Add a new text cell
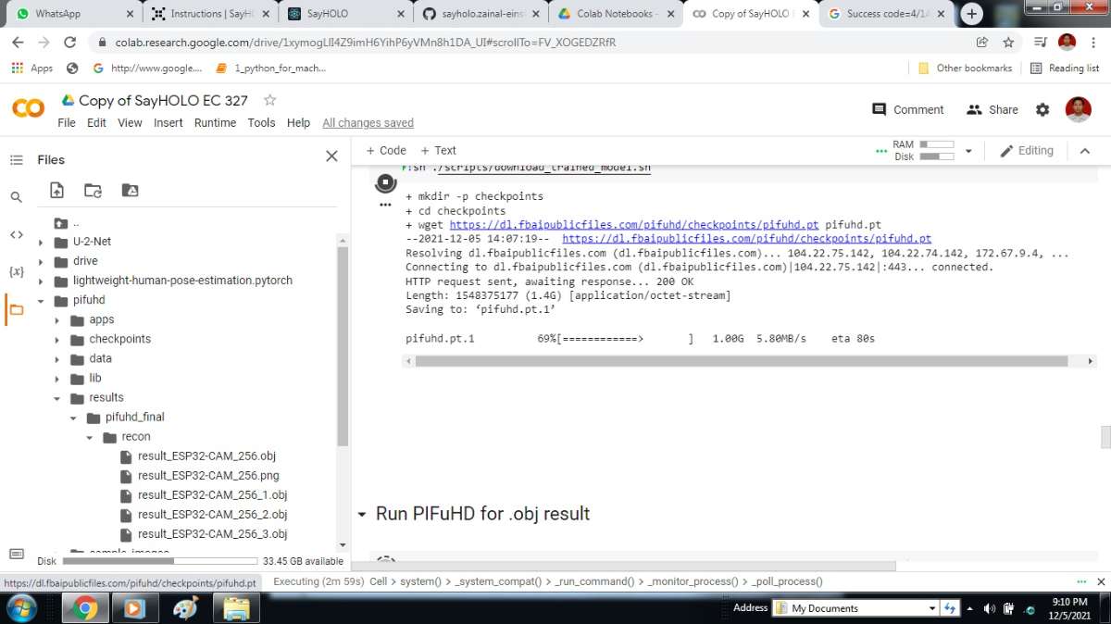 439,151
